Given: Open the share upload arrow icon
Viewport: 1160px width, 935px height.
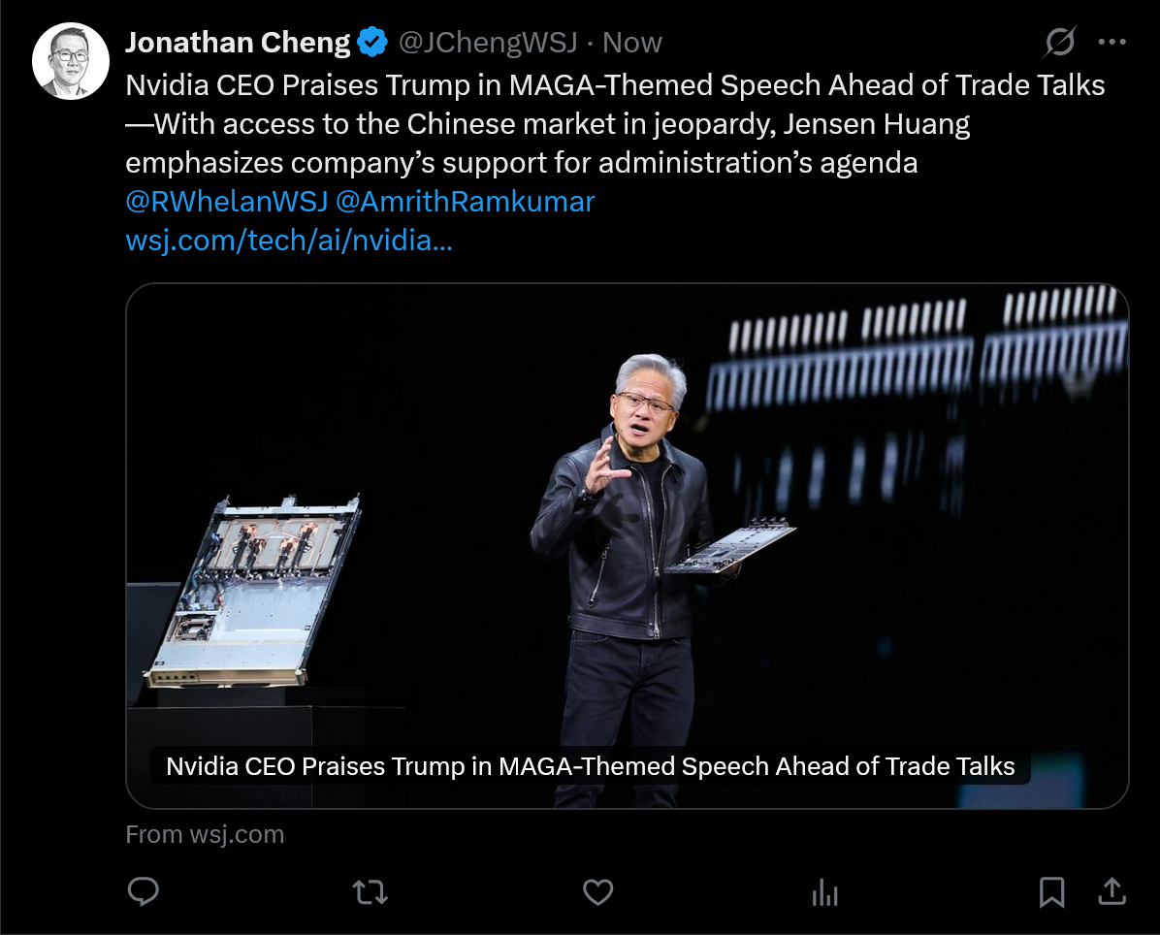Looking at the screenshot, I should (1112, 891).
